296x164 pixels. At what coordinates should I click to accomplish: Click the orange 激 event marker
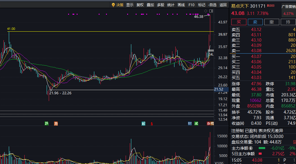[56, 124]
